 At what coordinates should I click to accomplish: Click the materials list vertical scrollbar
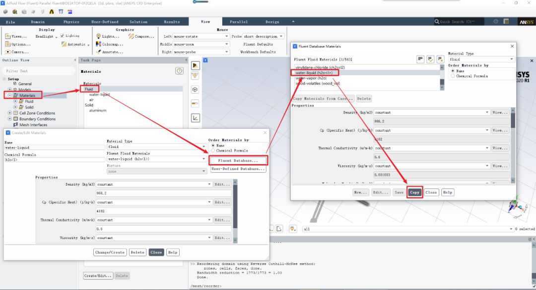point(442,77)
